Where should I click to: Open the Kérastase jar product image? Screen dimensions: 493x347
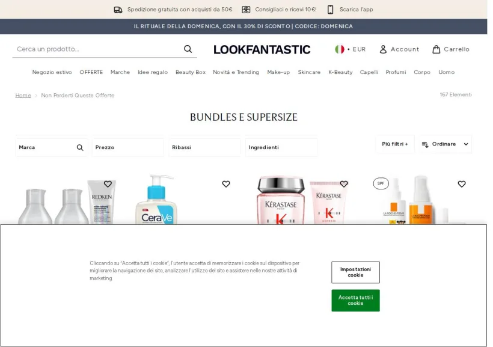pyautogui.click(x=281, y=200)
